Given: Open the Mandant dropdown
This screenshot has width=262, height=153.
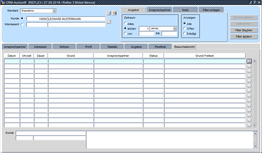Looking at the screenshot, I should [x=54, y=11].
